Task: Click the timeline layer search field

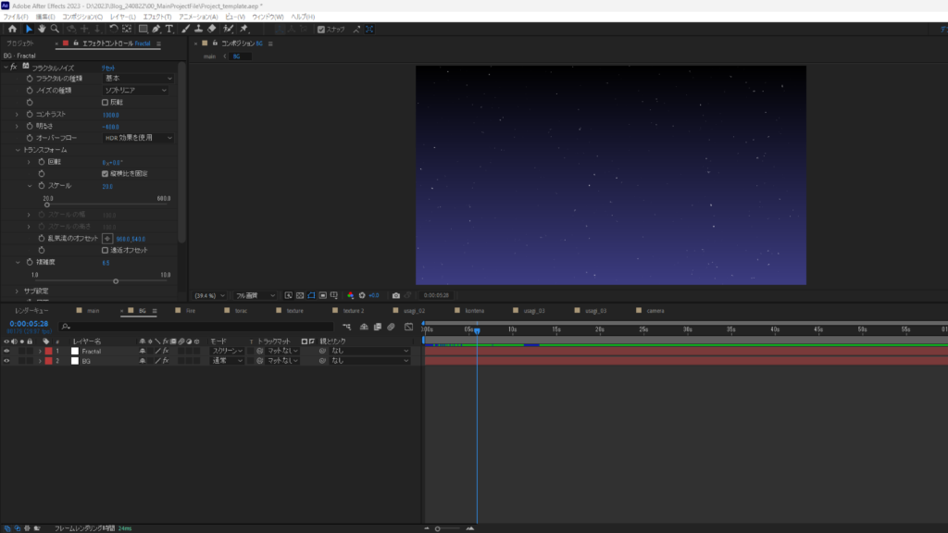Action: [185, 326]
